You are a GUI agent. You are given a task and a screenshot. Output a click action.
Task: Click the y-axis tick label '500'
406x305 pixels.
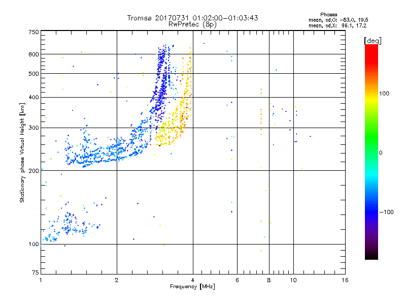tap(33, 74)
